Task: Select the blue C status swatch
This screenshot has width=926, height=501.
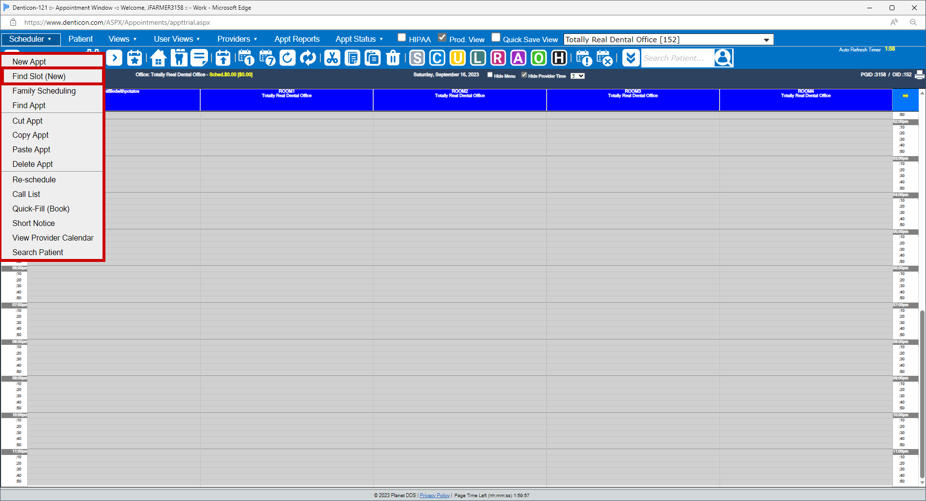Action: click(437, 58)
